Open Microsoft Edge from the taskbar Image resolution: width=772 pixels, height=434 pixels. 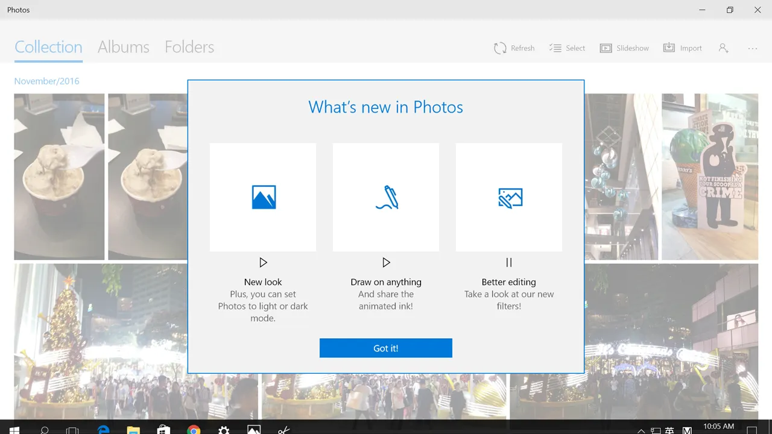click(104, 430)
